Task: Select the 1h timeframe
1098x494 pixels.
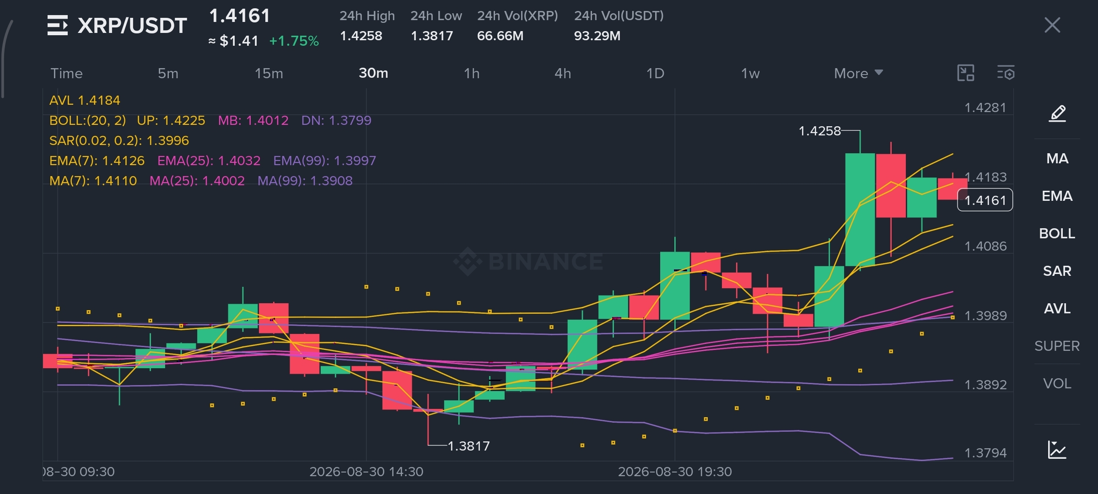Action: (x=472, y=73)
